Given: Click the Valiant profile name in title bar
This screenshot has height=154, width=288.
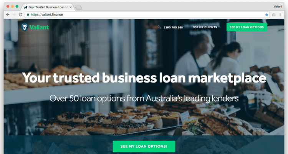Looking at the screenshot, I should click(x=278, y=7).
